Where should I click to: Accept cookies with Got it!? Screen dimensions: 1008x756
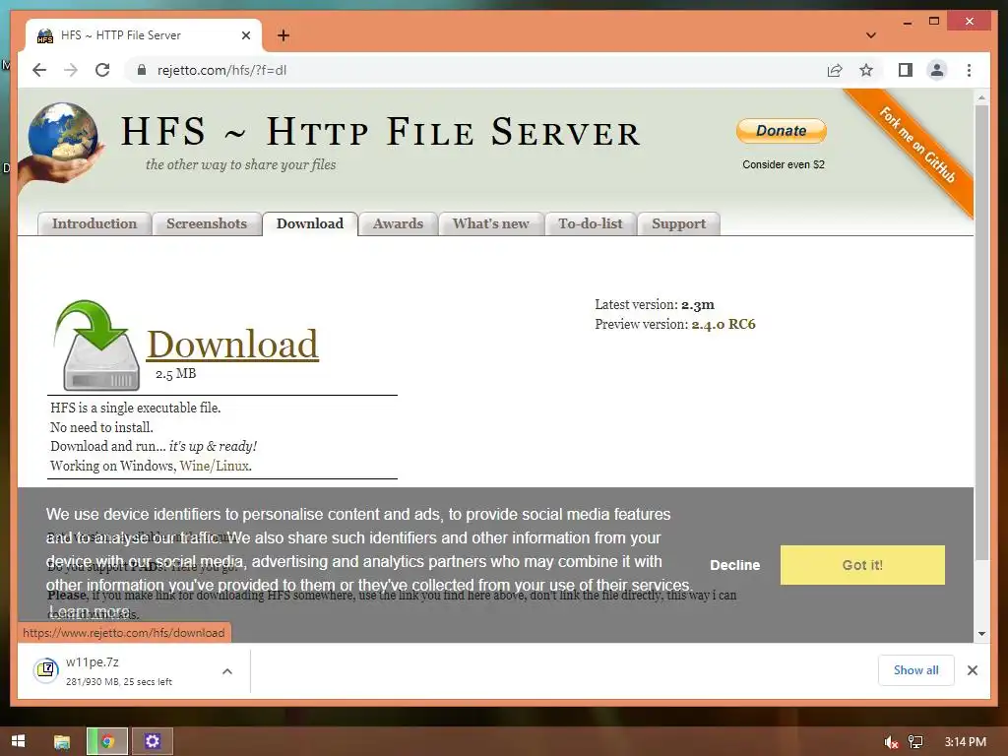click(862, 565)
